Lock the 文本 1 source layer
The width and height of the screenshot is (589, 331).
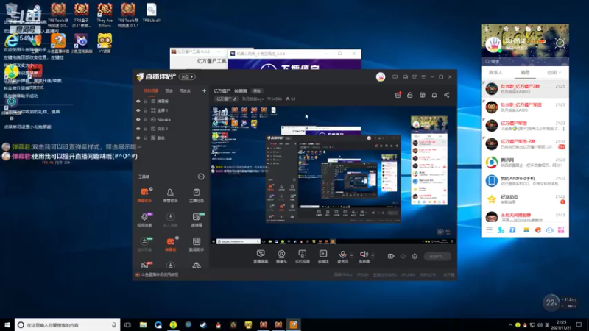point(145,129)
